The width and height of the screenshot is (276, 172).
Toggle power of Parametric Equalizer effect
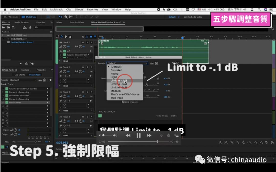7,96
